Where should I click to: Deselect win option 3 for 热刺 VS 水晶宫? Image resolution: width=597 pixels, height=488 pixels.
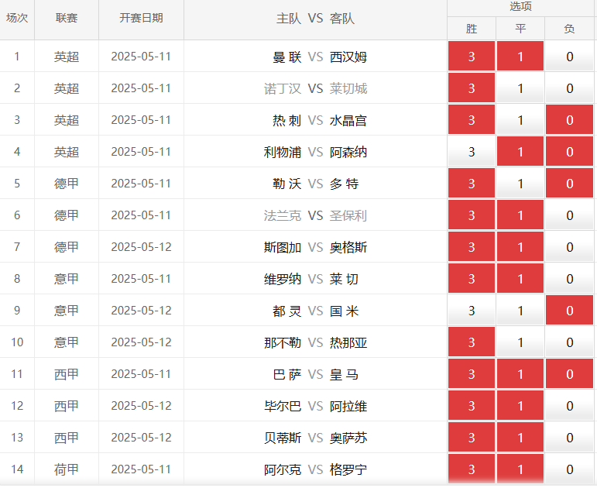point(472,120)
